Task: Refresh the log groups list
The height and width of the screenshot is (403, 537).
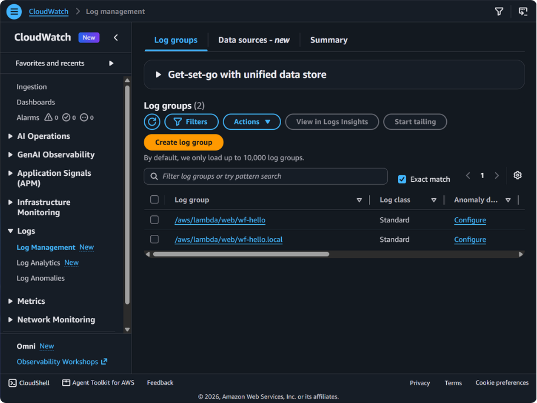Action: [x=152, y=122]
